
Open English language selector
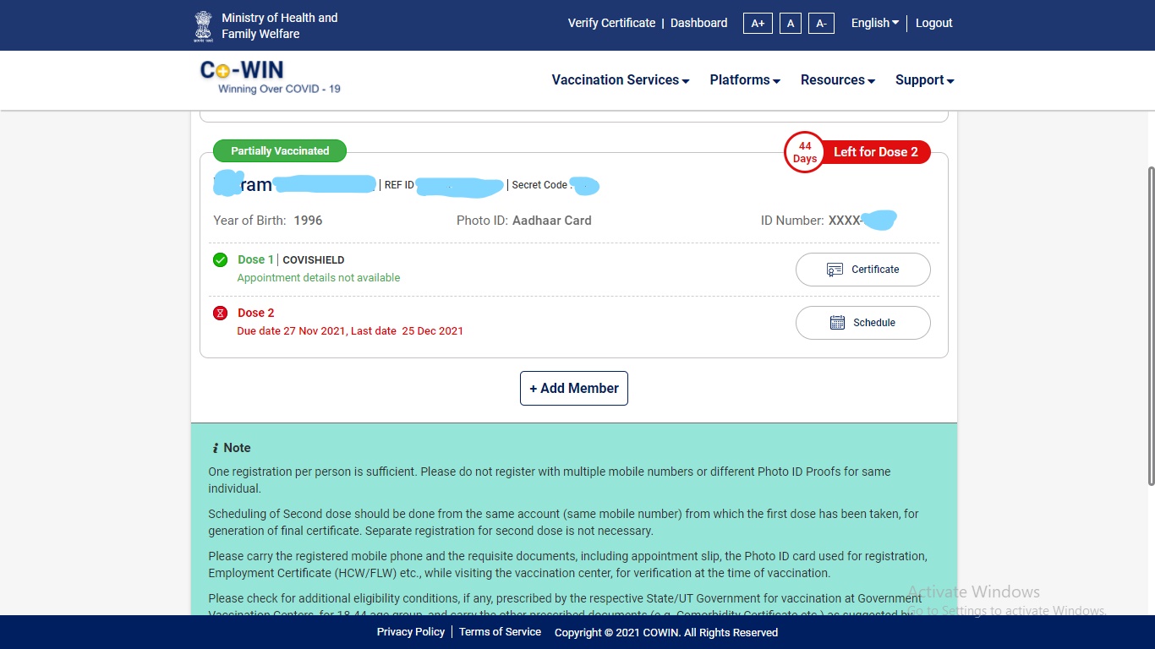click(875, 23)
